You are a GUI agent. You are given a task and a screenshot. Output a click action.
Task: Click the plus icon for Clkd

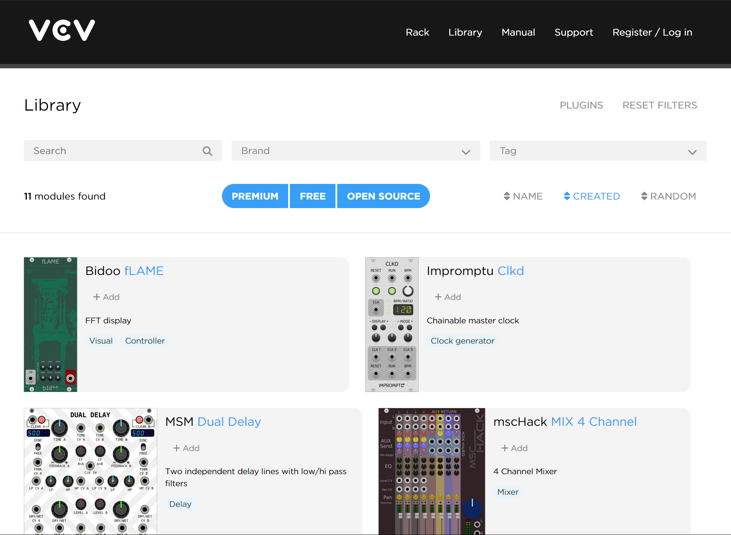(438, 297)
